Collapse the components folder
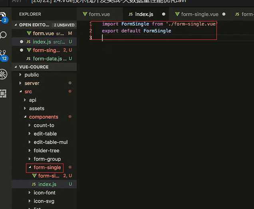 [x=44, y=117]
